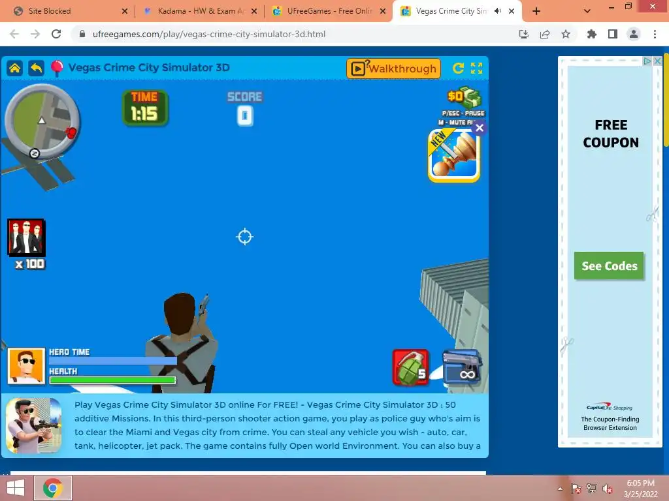Open a new browser tab
This screenshot has height=501, width=669.
(x=536, y=12)
